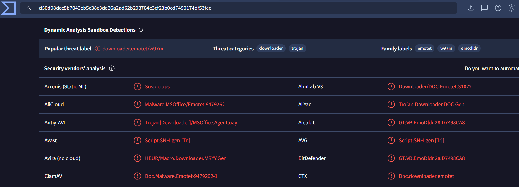The width and height of the screenshot is (519, 187).
Task: Click the Downloader/DOC.Emotet.S1072 result
Action: [x=435, y=86]
